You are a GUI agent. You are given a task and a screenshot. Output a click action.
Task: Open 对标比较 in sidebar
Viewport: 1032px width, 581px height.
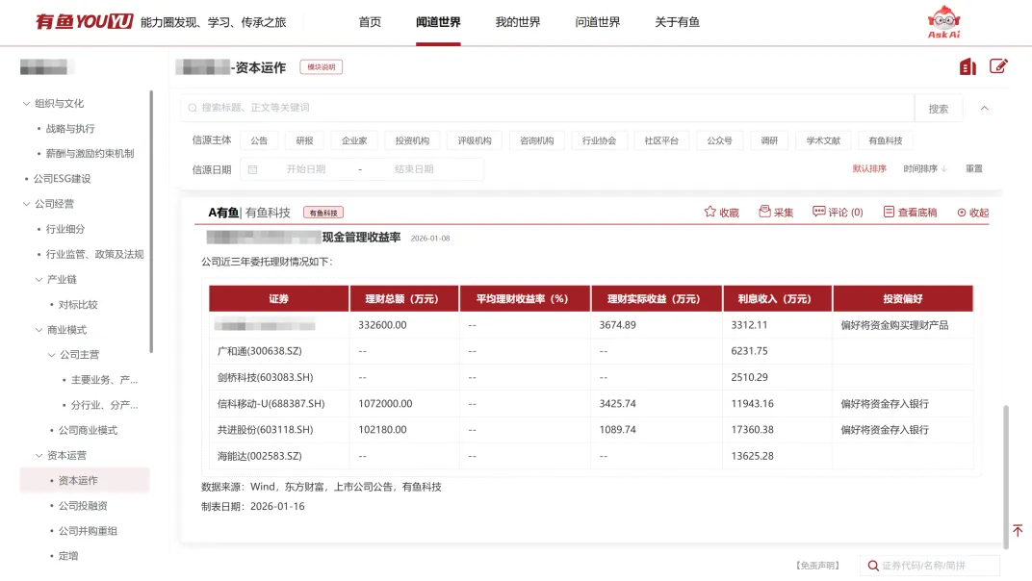click(78, 305)
